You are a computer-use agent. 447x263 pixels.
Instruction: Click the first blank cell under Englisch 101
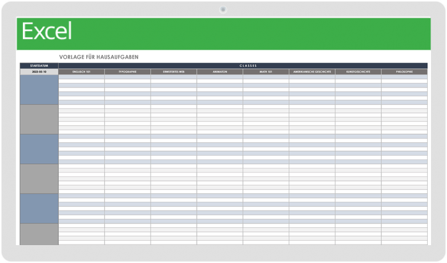click(x=81, y=77)
